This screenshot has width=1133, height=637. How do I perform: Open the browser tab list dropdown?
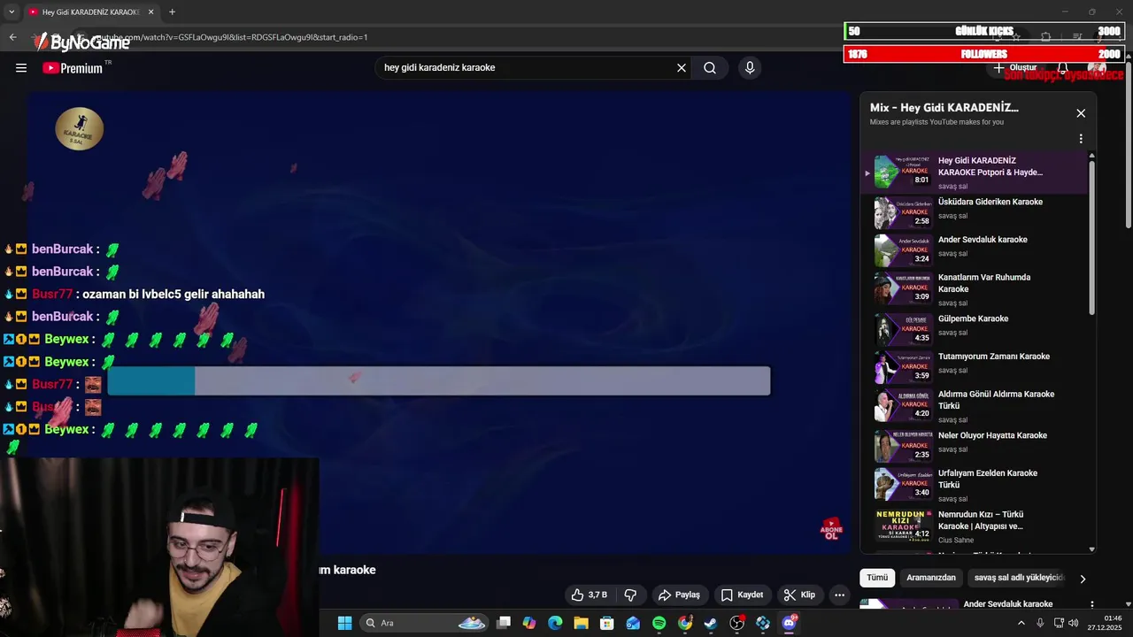click(x=11, y=12)
